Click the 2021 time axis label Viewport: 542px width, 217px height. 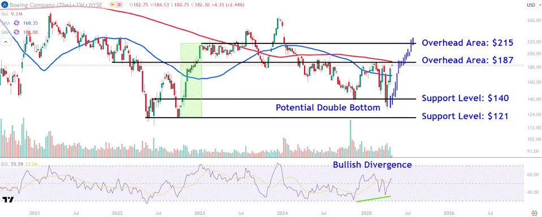[x=34, y=214]
